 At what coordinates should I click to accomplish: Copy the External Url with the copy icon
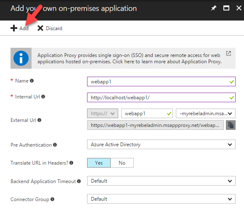coord(231,125)
